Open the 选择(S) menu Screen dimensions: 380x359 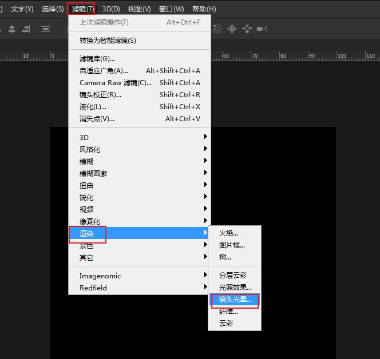point(53,9)
